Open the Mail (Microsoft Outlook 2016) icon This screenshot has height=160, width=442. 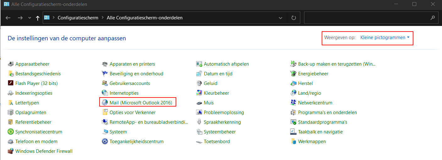pyautogui.click(x=105, y=102)
